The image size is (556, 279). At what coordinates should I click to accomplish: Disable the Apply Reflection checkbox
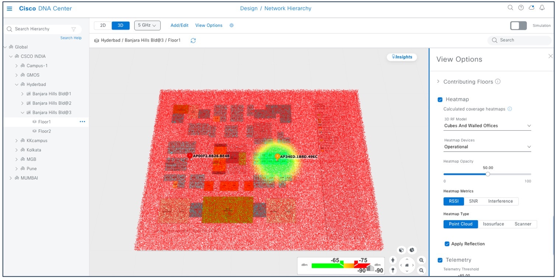point(447,244)
